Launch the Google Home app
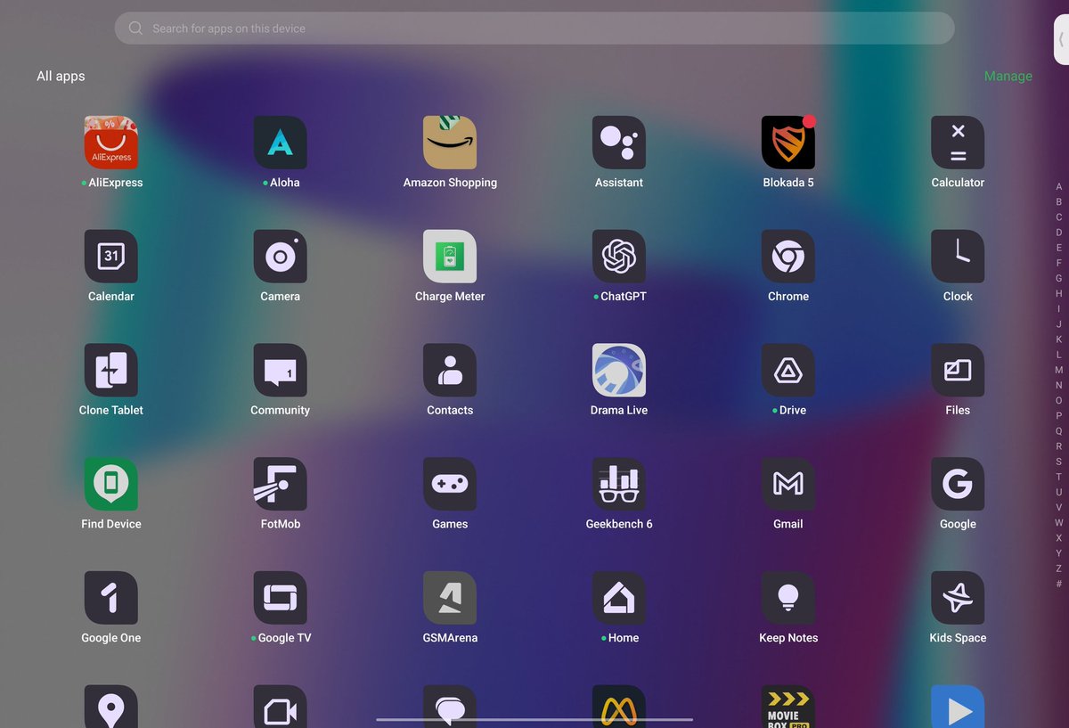 point(619,599)
